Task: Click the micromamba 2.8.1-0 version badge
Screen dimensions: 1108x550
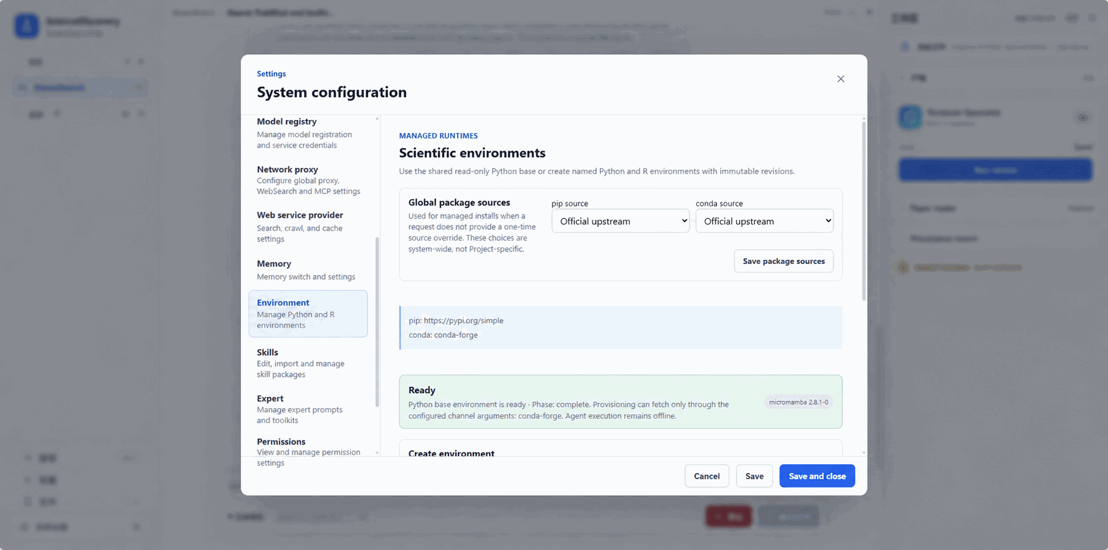Action: (798, 402)
